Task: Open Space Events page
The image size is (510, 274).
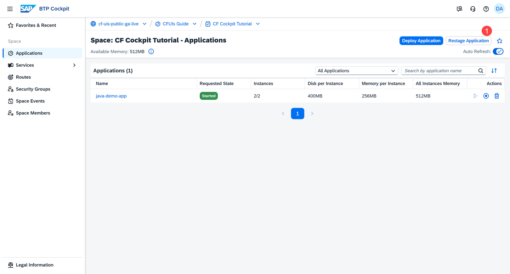Action: coord(42,101)
